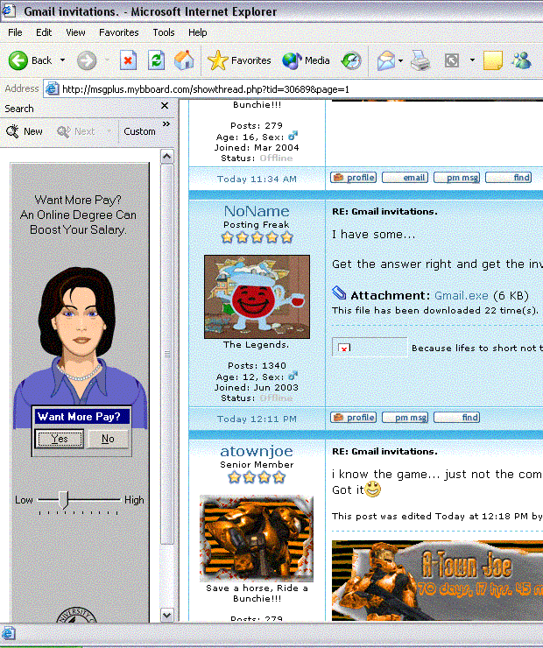Open NoName's profile button
543x648 pixels.
(353, 418)
